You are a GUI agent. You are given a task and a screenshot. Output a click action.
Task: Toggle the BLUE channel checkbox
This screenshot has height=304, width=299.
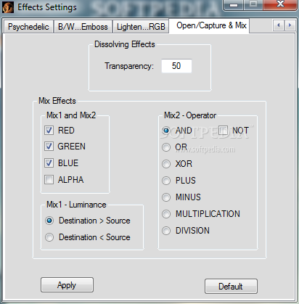coord(49,163)
